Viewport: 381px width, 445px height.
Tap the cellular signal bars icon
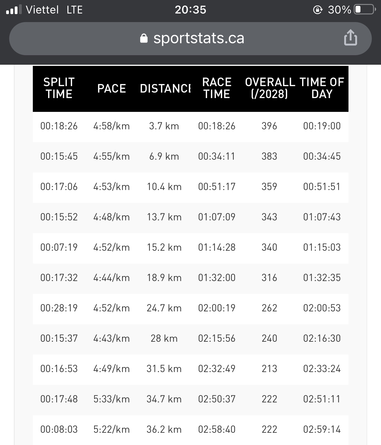coord(14,10)
